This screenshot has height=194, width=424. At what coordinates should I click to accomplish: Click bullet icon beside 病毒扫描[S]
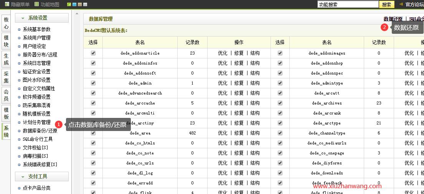click(19, 156)
